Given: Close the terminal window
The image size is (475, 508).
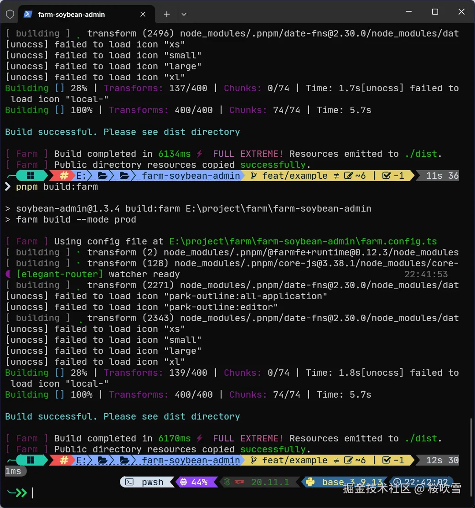Looking at the screenshot, I should pos(461,12).
